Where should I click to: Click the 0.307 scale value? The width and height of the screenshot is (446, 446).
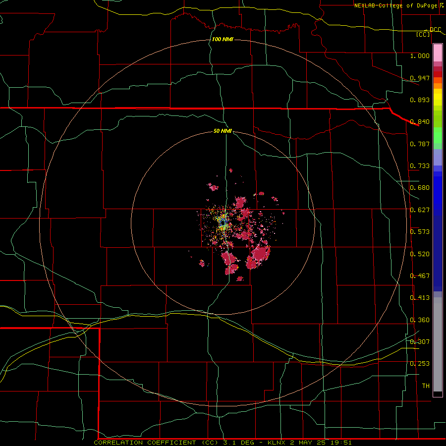click(x=420, y=342)
